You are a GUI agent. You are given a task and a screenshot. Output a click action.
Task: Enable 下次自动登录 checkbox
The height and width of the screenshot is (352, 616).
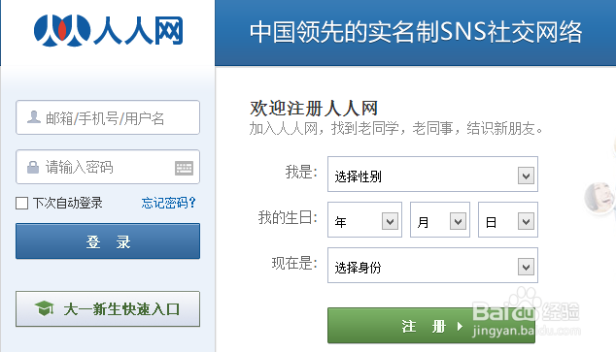tap(22, 203)
